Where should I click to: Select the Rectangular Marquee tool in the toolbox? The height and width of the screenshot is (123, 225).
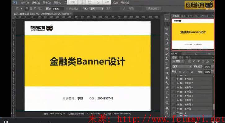[x=167, y=24]
